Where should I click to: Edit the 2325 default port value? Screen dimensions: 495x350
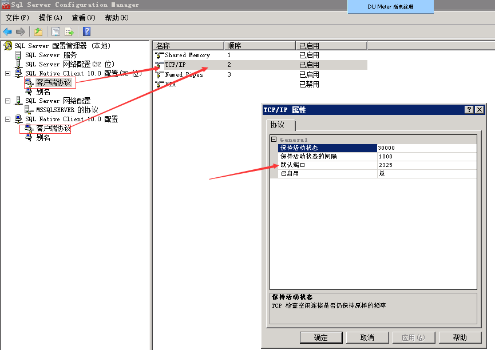[427, 165]
